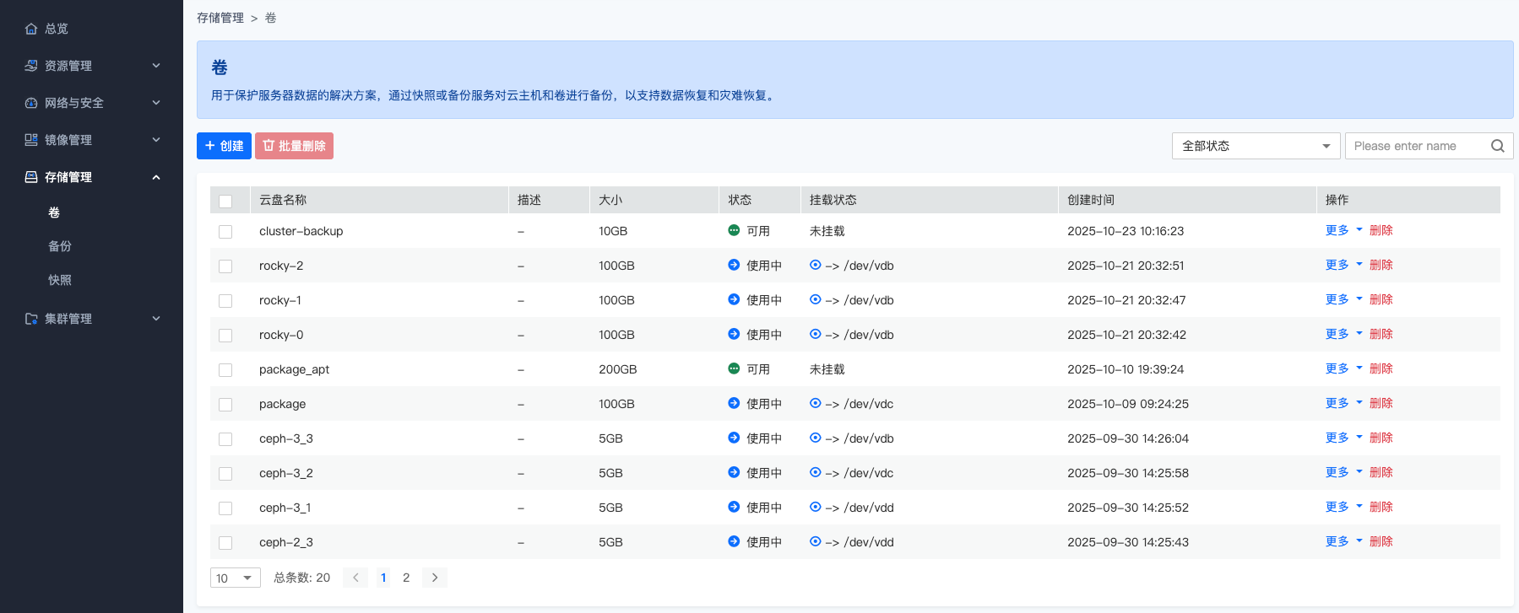Expand 更多 menu for rocky-0 volume
The image size is (1519, 613).
[1343, 334]
